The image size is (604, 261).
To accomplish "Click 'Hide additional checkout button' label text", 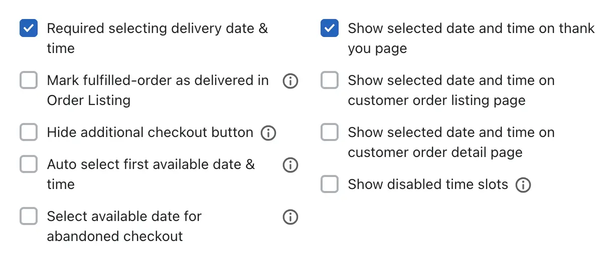I will [150, 132].
